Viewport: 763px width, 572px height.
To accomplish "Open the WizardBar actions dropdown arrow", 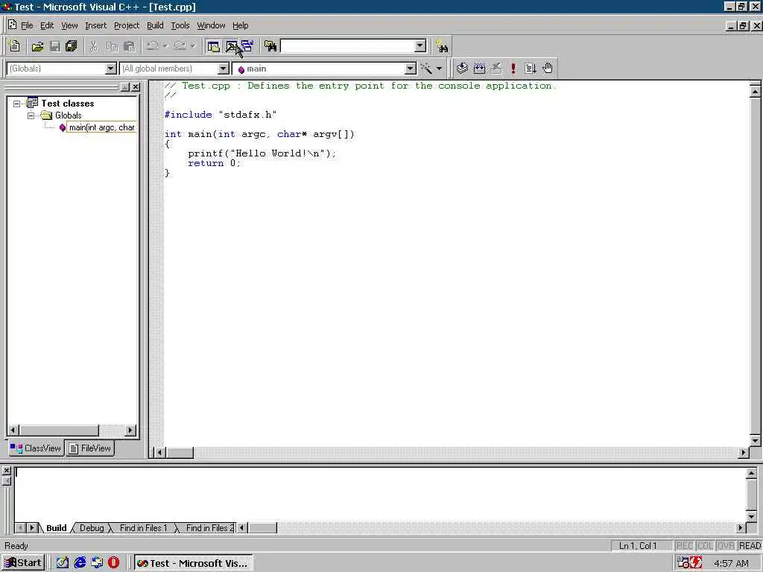I will [439, 69].
